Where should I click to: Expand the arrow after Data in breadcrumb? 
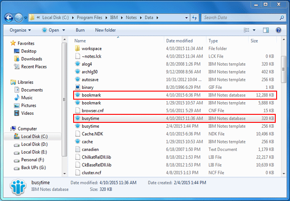(x=157, y=18)
